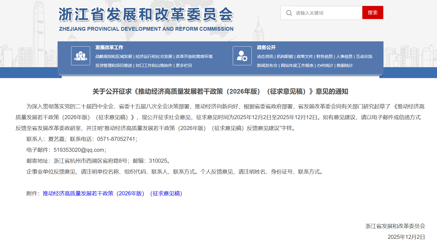Screen dimensions: 437x250
Task: Go to 人事信息 page
Action: [344, 57]
